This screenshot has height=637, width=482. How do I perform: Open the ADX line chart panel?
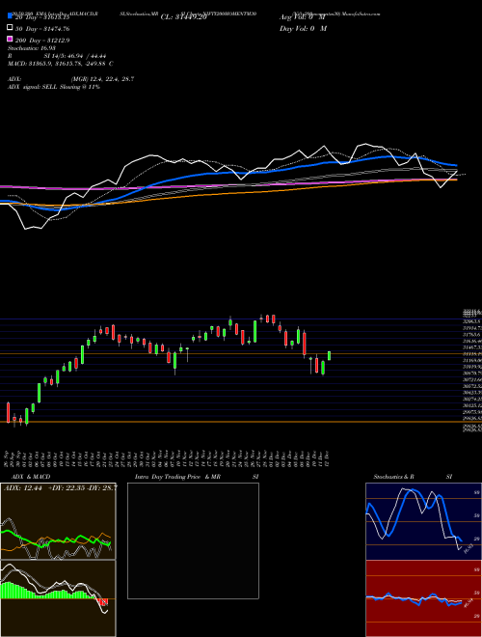(x=58, y=521)
